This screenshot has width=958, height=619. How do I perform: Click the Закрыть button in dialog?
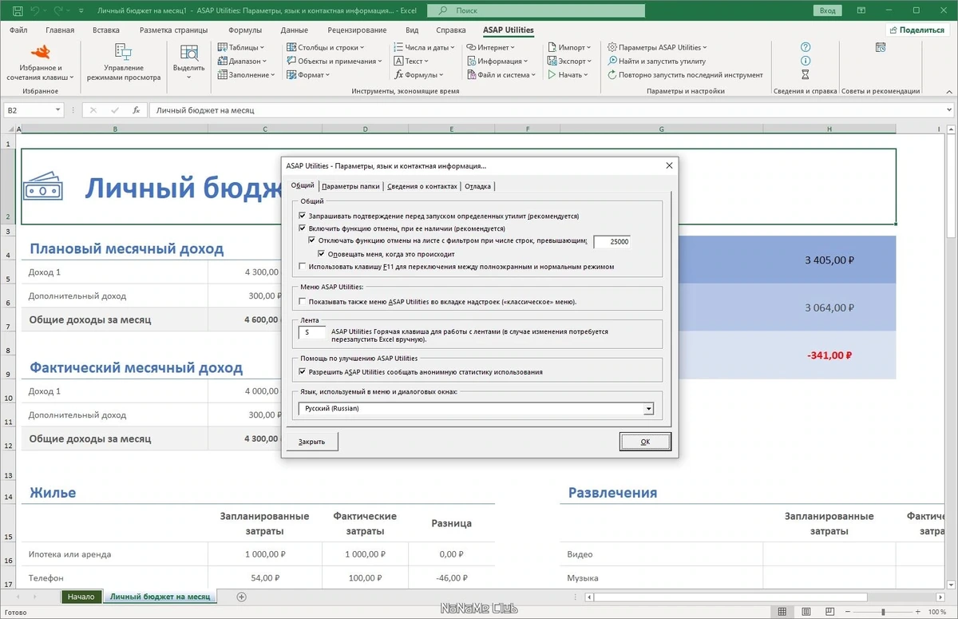pyautogui.click(x=311, y=442)
